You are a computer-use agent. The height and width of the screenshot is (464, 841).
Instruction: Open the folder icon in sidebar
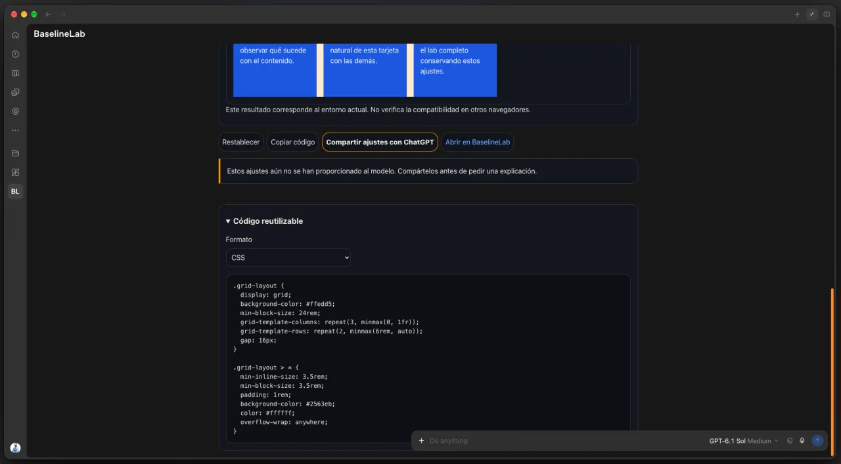(15, 153)
